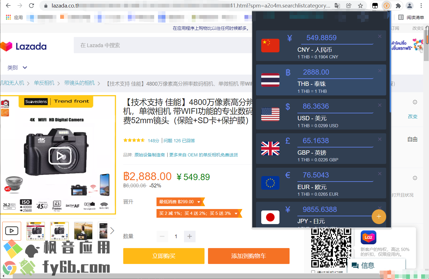This screenshot has width=429, height=279.
Task: Reload the current Lazada page
Action: coord(32,5)
